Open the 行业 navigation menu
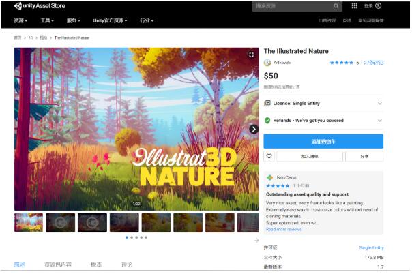Image resolution: width=412 pixels, height=274 pixels. click(x=147, y=20)
